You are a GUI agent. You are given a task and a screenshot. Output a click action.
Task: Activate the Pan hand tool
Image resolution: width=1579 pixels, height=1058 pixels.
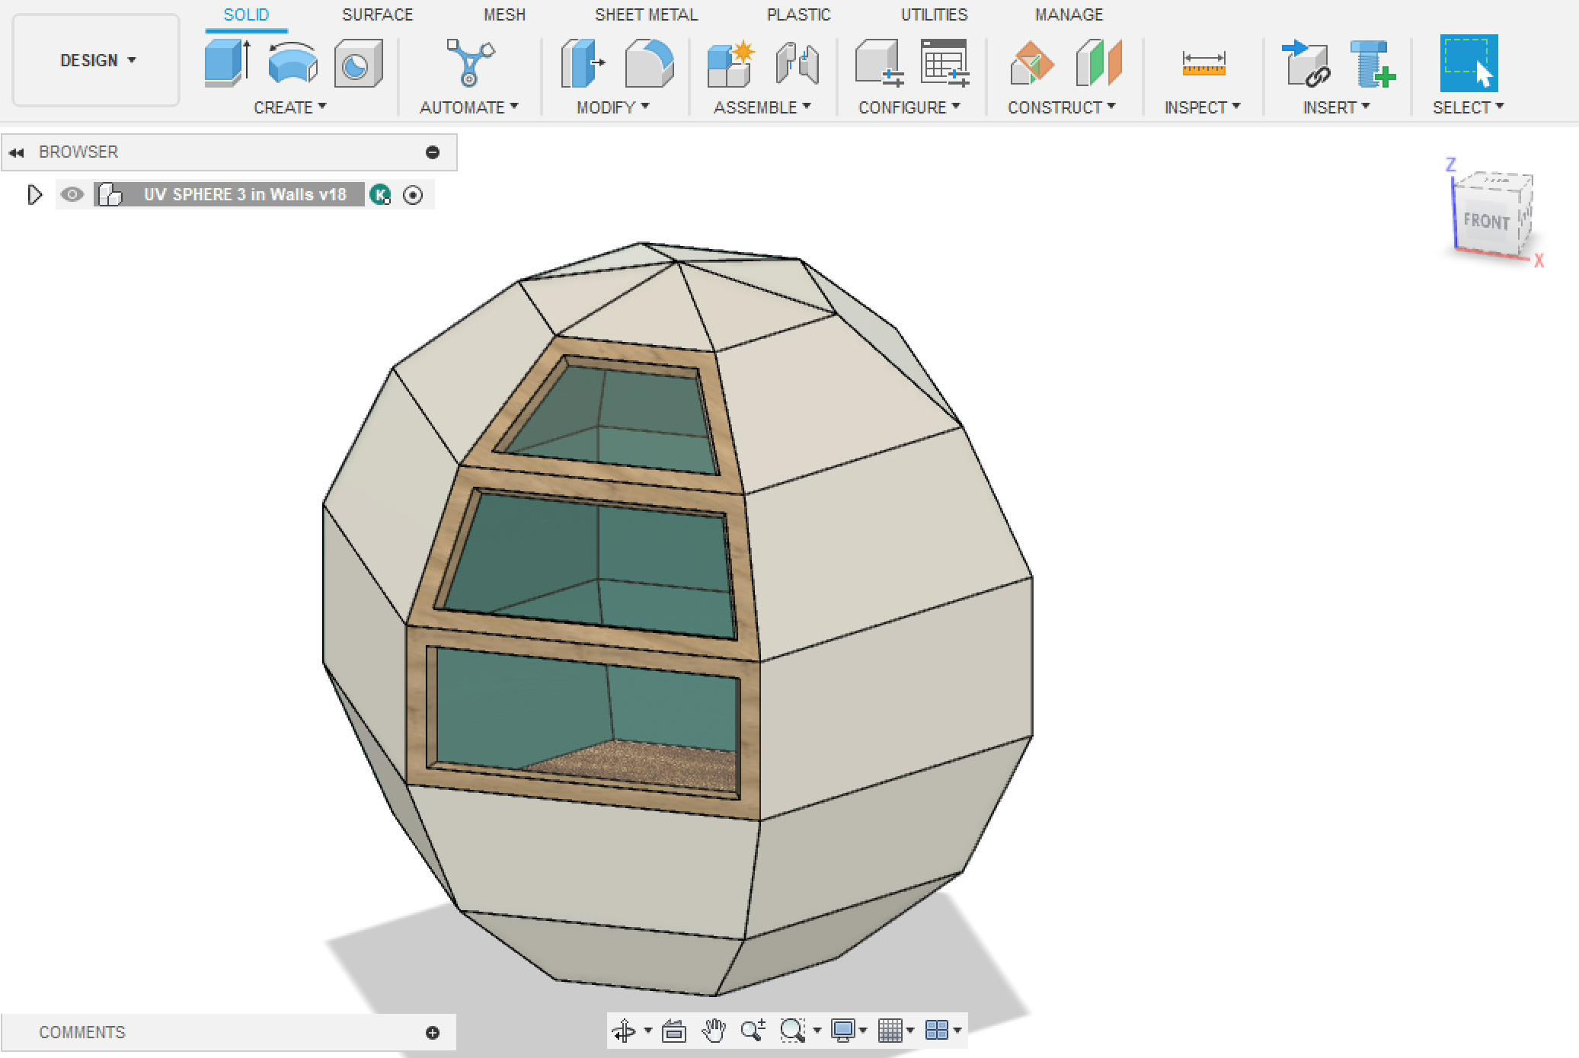coord(714,1031)
